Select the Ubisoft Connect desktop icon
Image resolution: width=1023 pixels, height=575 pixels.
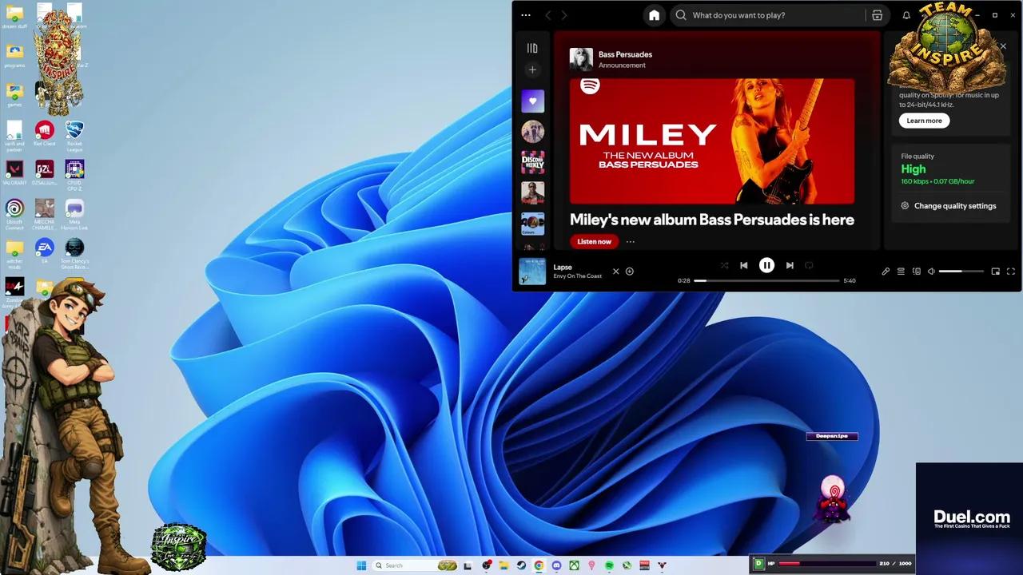[x=14, y=214]
